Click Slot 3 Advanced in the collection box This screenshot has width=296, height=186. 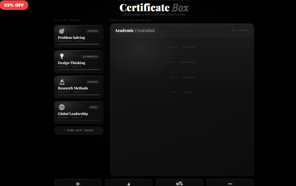click(x=182, y=77)
